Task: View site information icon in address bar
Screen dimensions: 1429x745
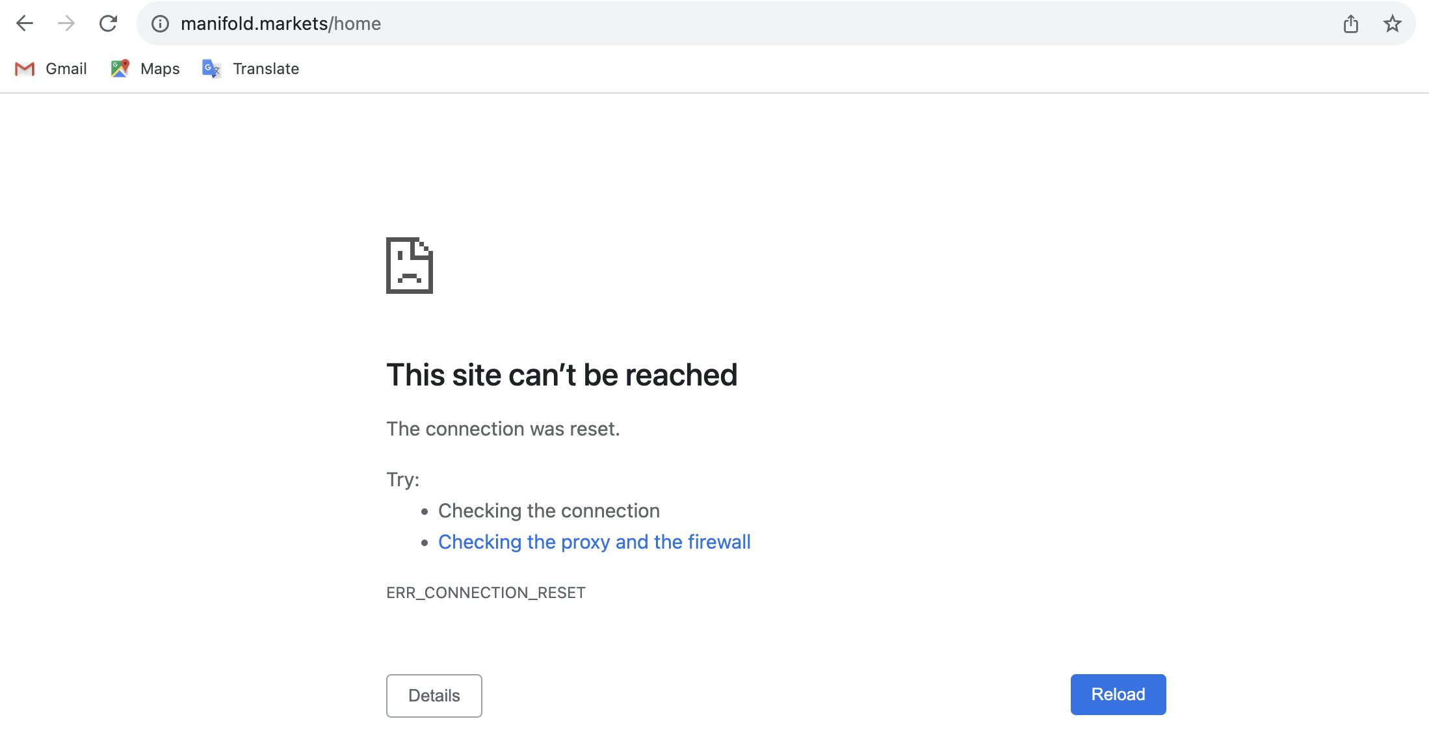Action: [x=160, y=24]
